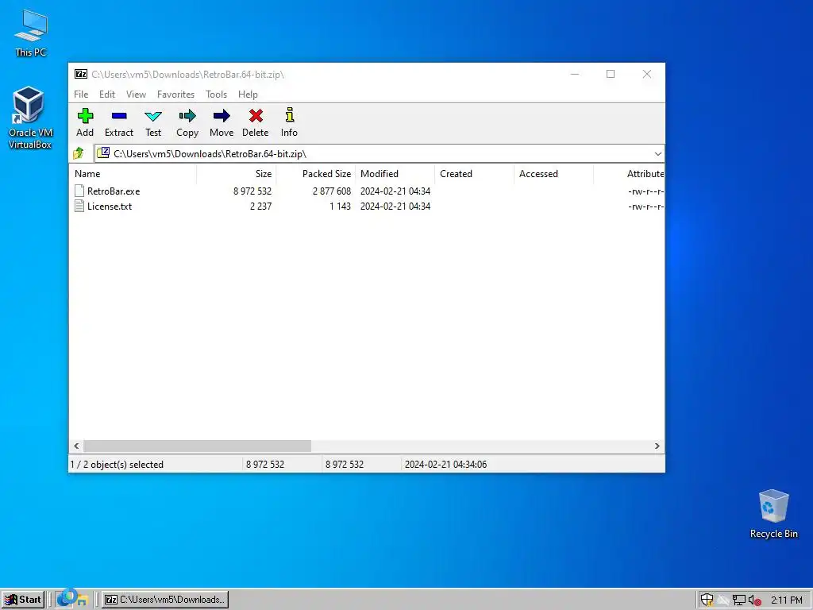Click packed size 2 877 608
Screen dimensions: 813x610
tap(332, 191)
